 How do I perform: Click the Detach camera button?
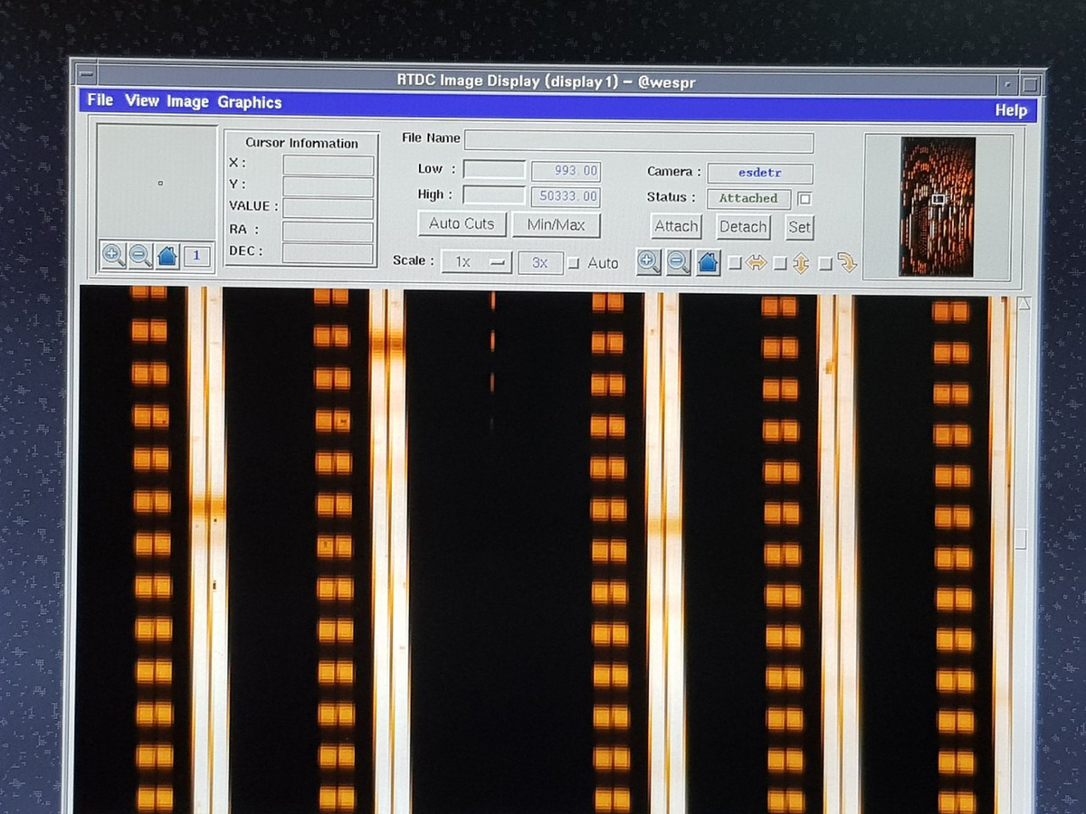click(x=743, y=226)
